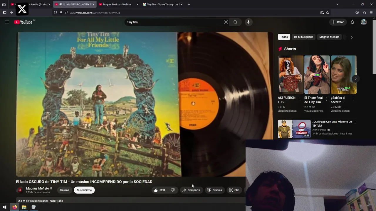Screen dimensions: 376x211
Task: Mute the 'El lado OSCURO' tab audio
Action: 61,4
